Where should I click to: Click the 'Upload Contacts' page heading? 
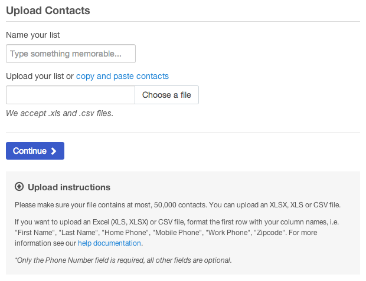[x=48, y=11]
